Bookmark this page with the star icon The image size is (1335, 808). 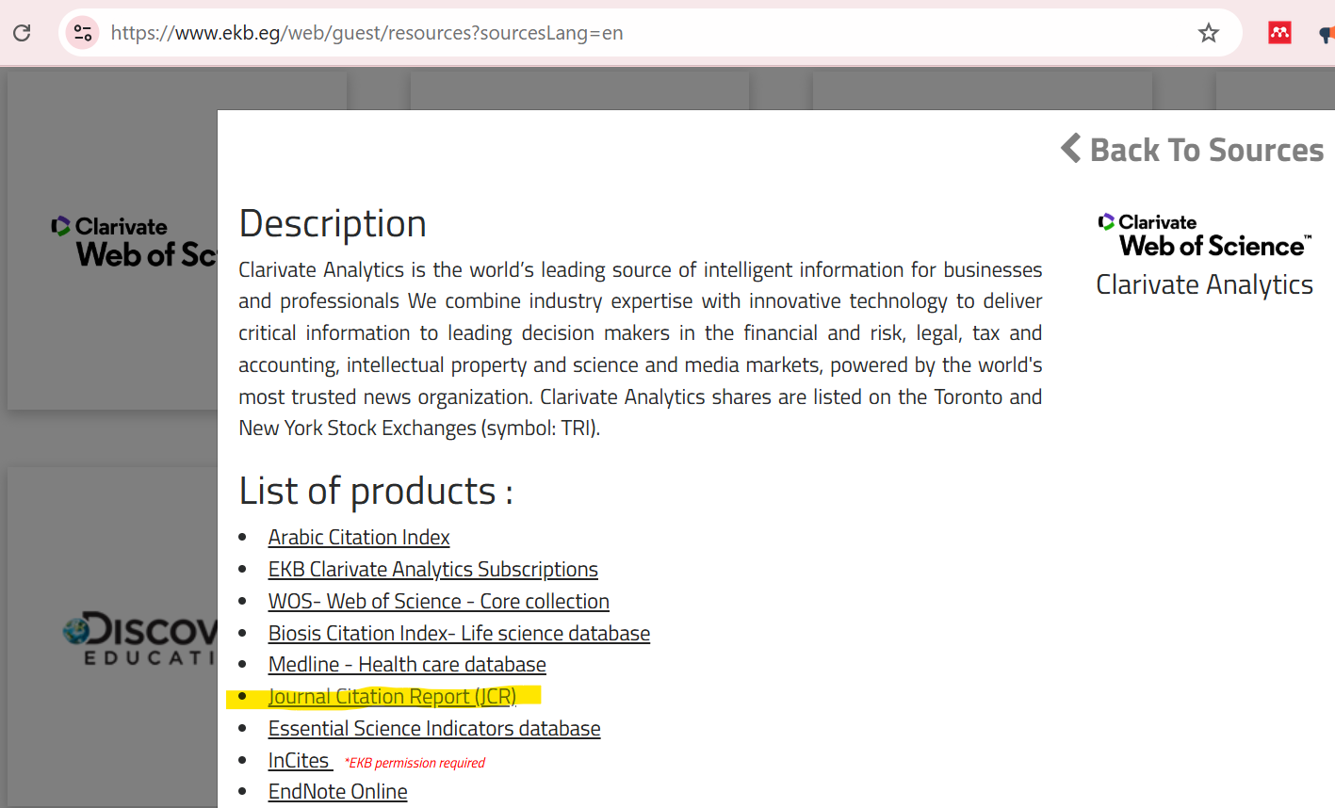click(x=1209, y=33)
